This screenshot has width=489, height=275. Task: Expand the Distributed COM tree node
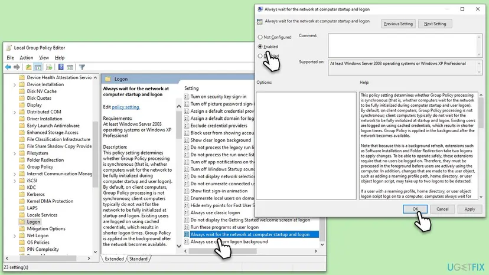(14, 112)
